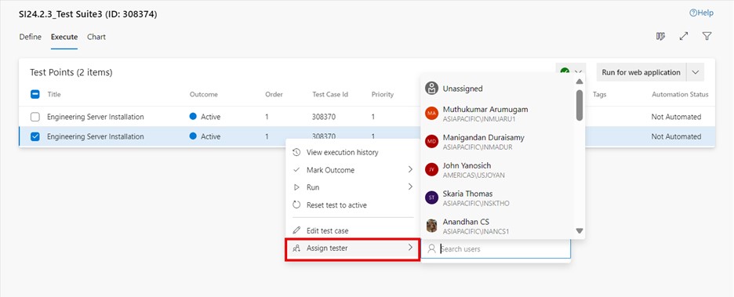Click the green pass outcome icon

(565, 72)
